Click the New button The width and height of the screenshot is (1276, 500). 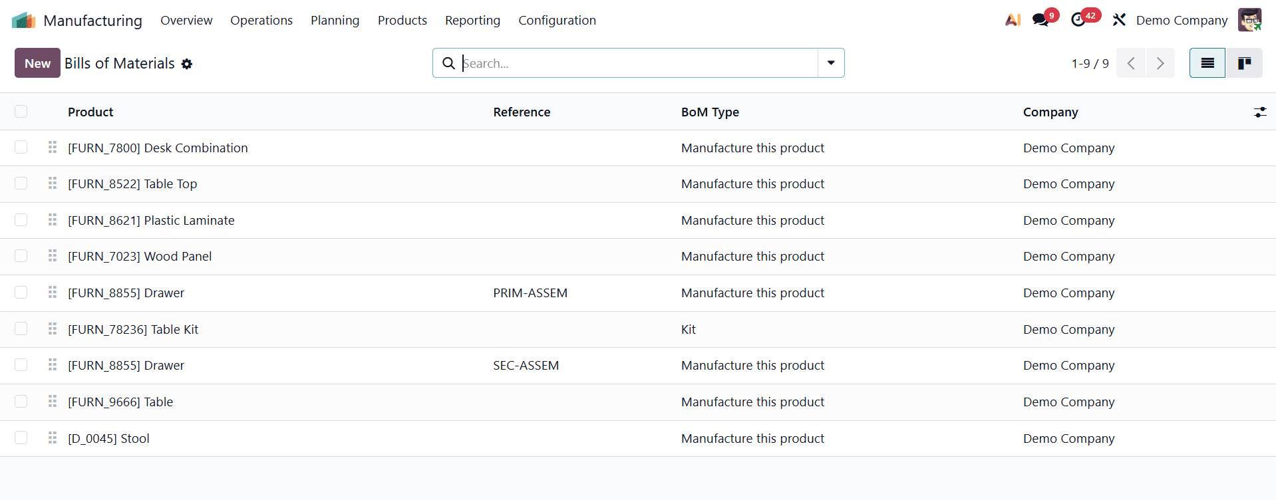pos(37,63)
